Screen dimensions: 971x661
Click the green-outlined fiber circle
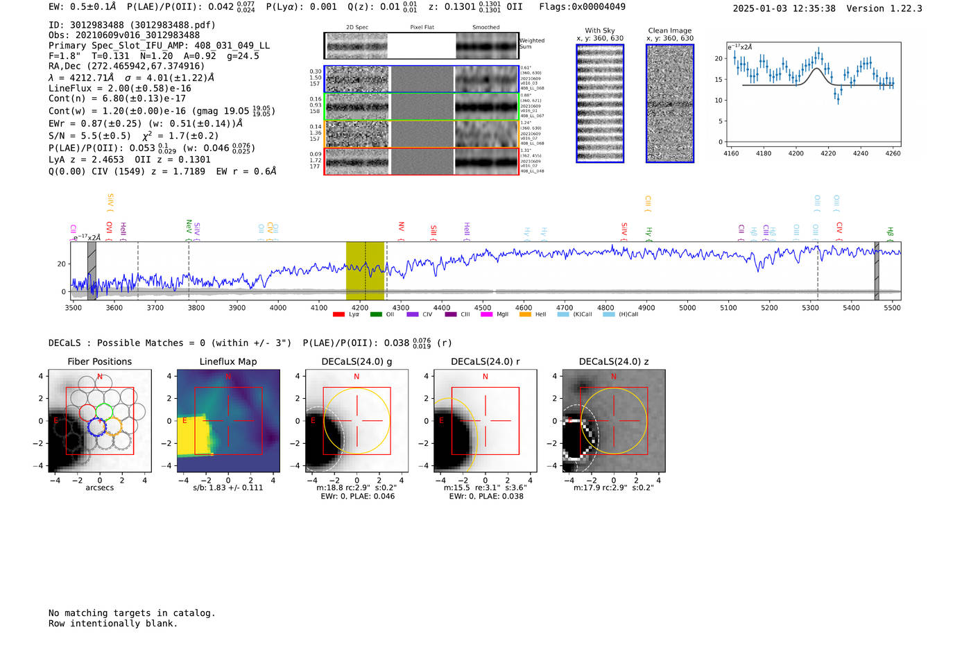(105, 412)
